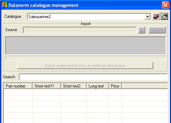Click the Import group title
The width and height of the screenshot is (171, 123).
(86, 24)
